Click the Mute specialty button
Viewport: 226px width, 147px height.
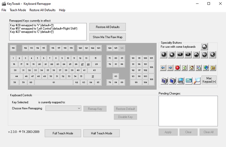[213, 55]
